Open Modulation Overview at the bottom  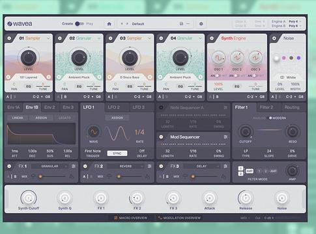pyautogui.click(x=179, y=218)
